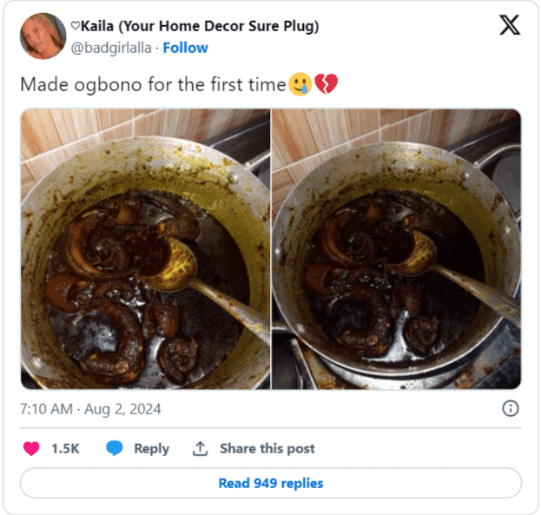Click the small heart symbol before Kaila's name
541x515 pixels.
(76, 26)
